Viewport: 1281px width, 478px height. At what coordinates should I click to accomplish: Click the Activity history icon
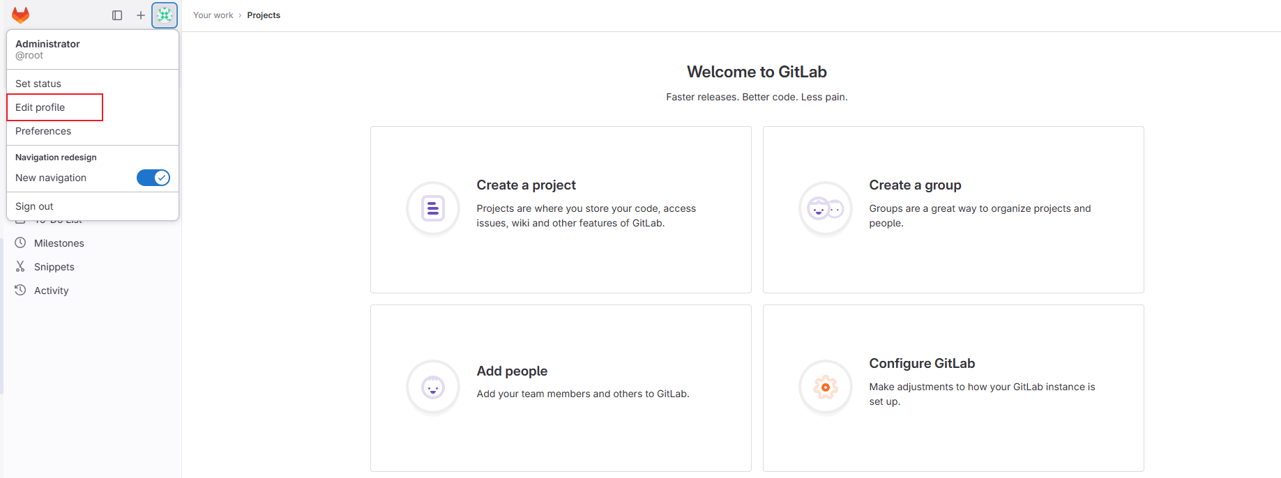(20, 290)
